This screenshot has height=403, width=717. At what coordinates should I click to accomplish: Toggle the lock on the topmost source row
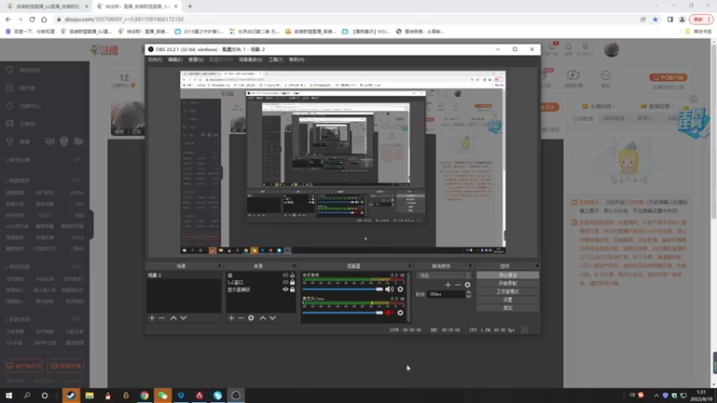click(x=292, y=275)
